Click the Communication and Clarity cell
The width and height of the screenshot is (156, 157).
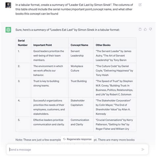(81, 124)
